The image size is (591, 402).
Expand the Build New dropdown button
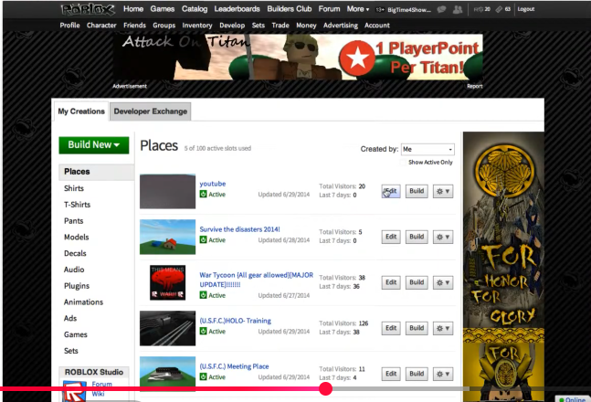[x=94, y=144]
